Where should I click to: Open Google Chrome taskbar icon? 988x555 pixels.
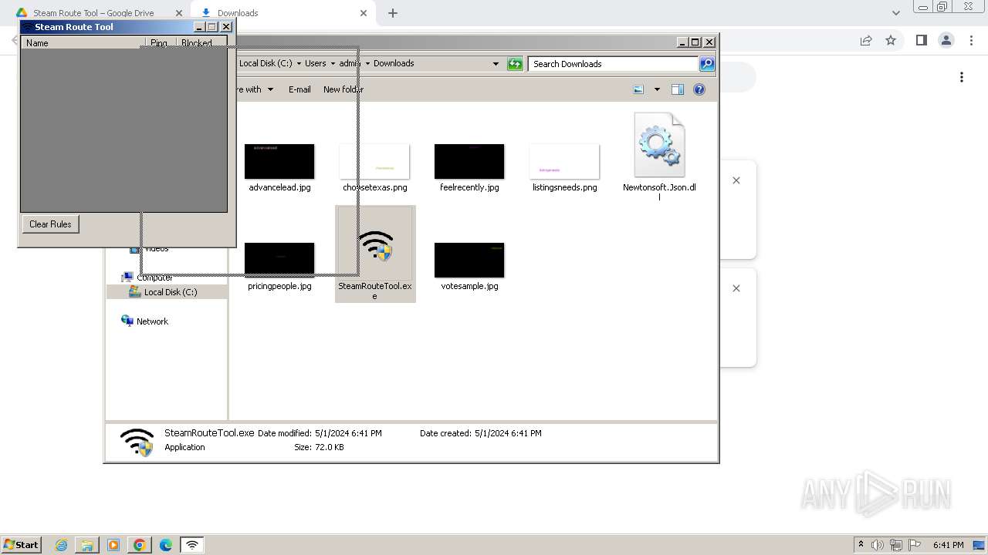pos(140,545)
